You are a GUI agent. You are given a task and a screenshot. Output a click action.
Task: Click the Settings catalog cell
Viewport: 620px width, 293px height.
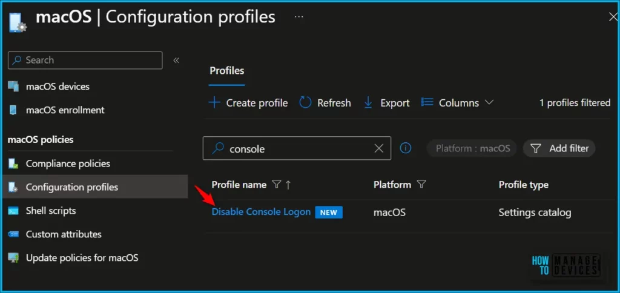click(535, 212)
